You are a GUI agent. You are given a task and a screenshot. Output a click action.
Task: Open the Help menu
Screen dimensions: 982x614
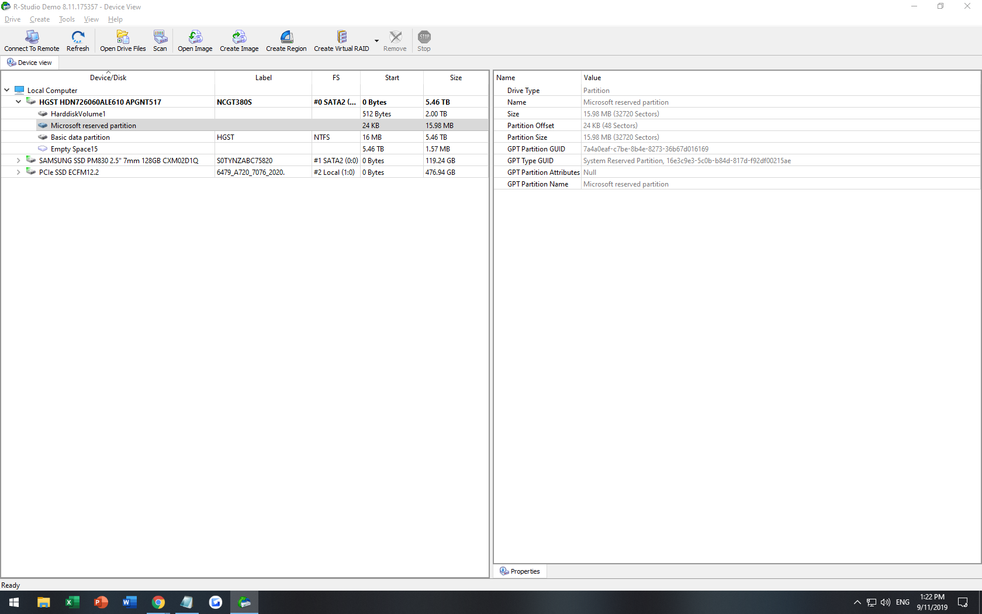click(x=115, y=19)
